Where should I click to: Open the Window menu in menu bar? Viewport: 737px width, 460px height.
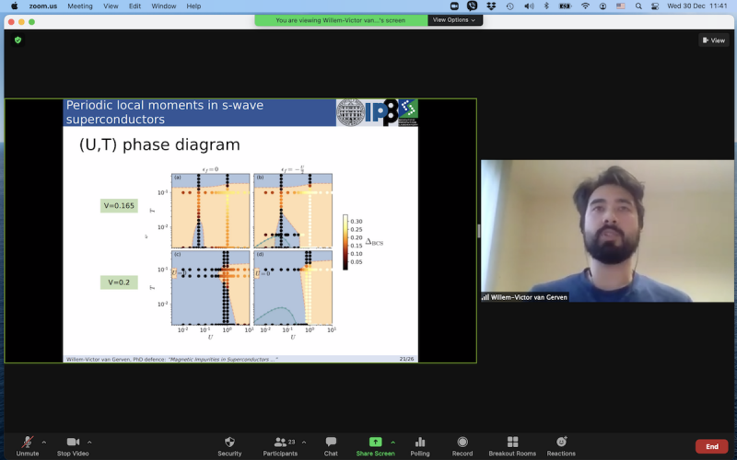tap(163, 6)
